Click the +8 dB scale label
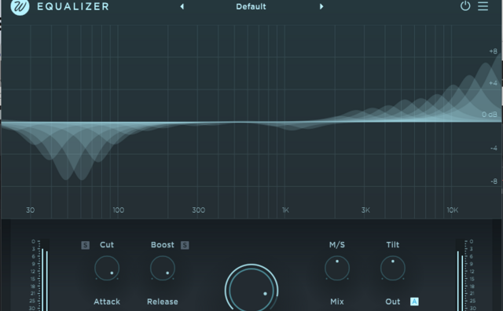 (493, 51)
